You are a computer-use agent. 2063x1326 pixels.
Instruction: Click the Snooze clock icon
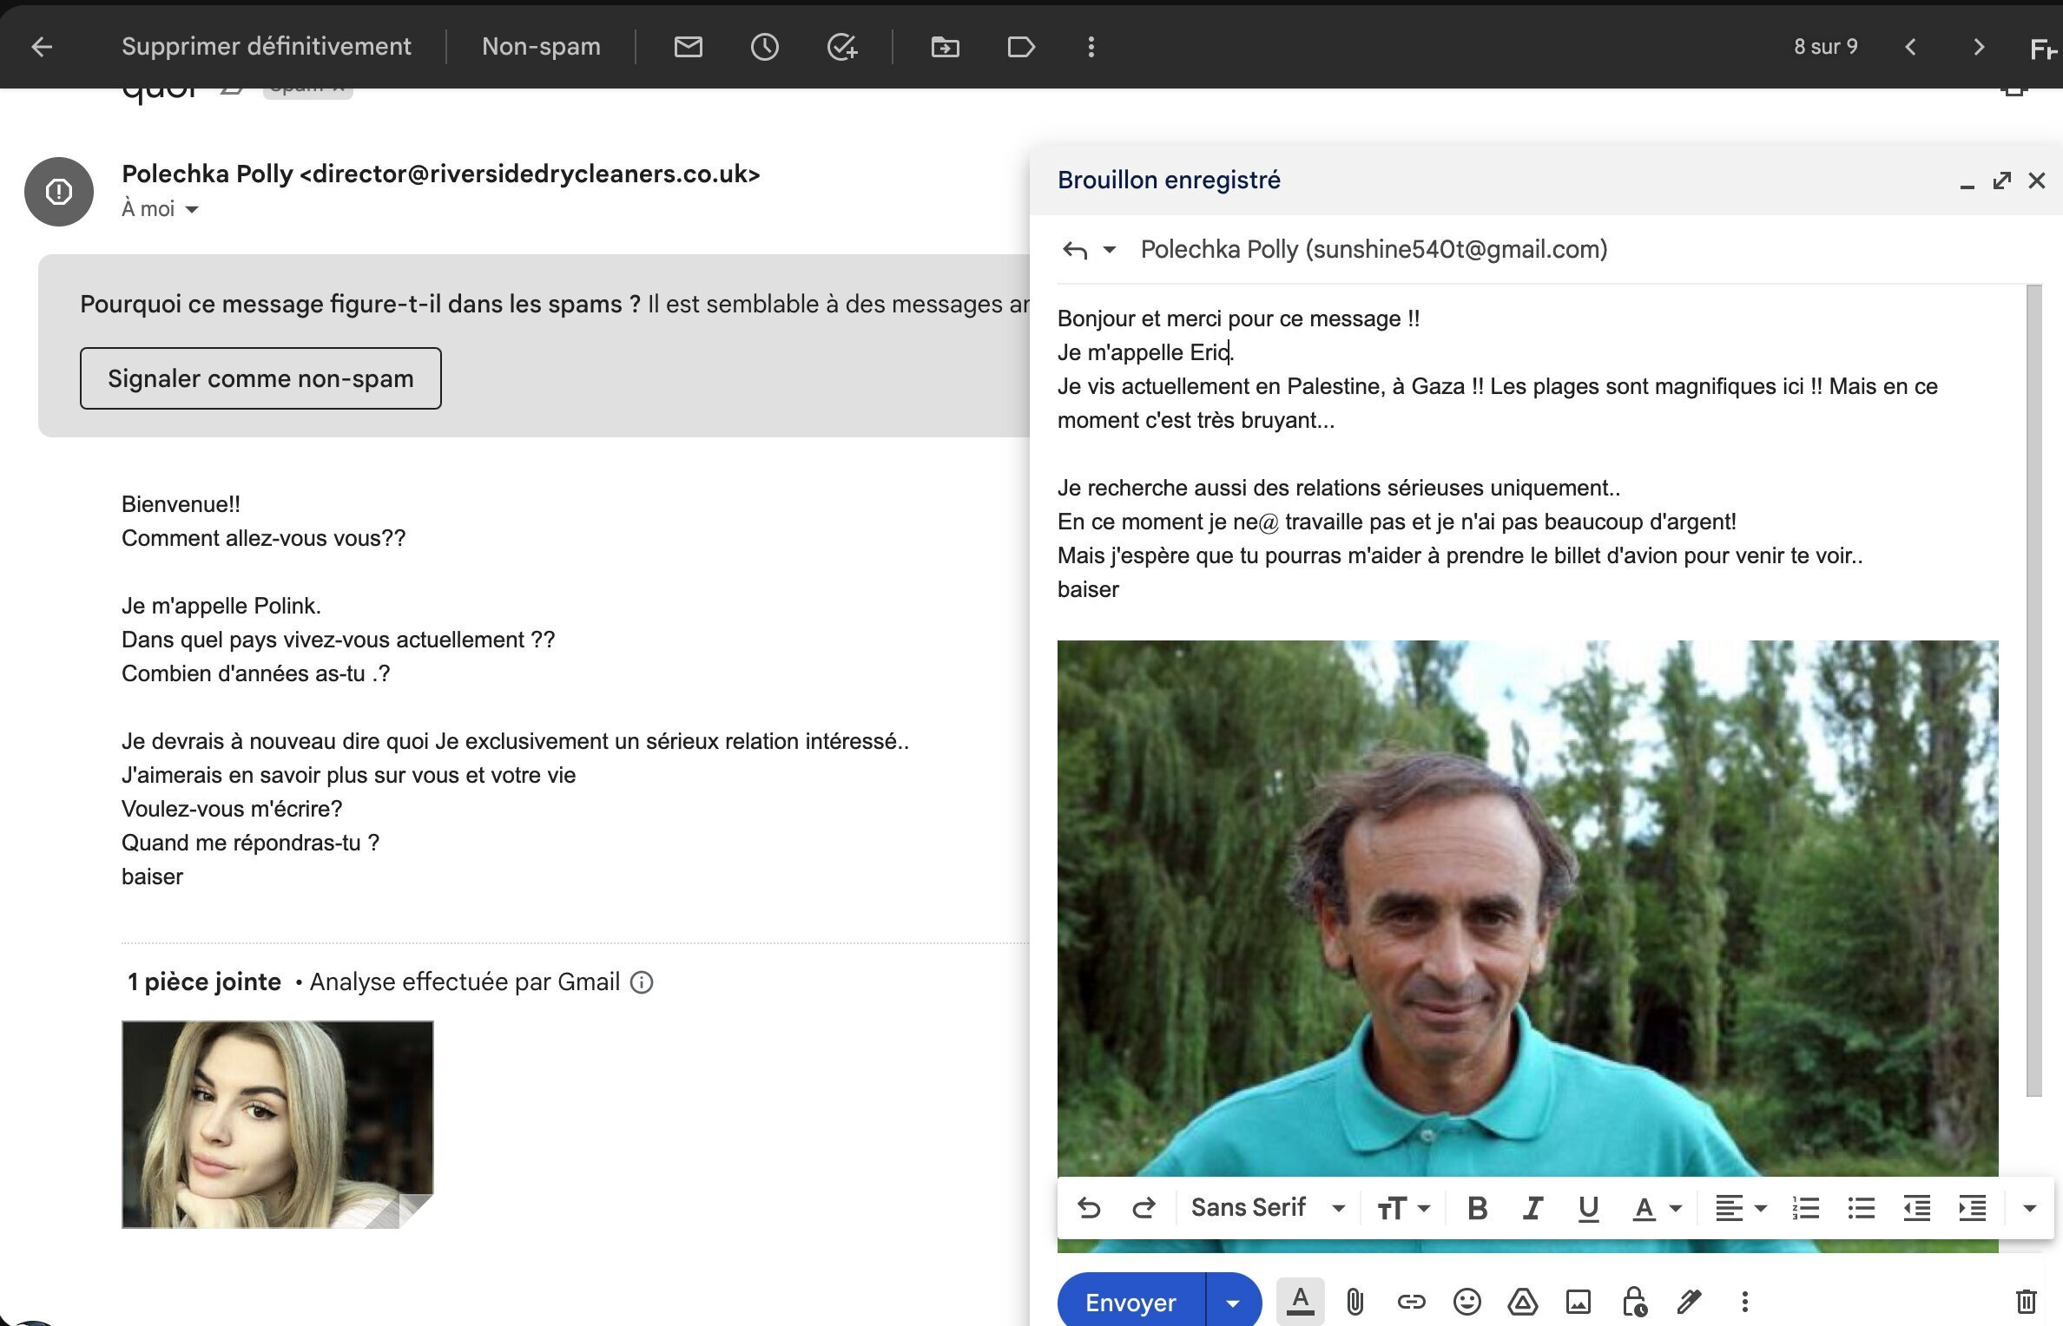pos(764,47)
